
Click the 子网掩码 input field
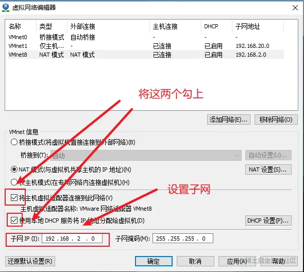point(183,239)
